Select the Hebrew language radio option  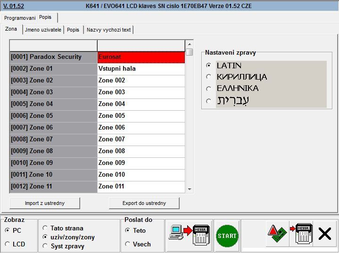[x=209, y=100]
